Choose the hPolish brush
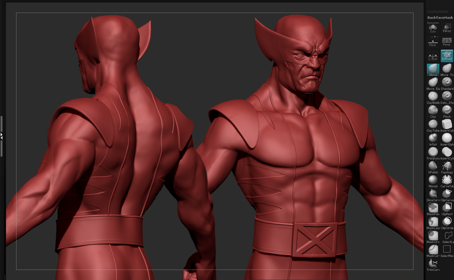This screenshot has width=454, height=280. (433, 167)
